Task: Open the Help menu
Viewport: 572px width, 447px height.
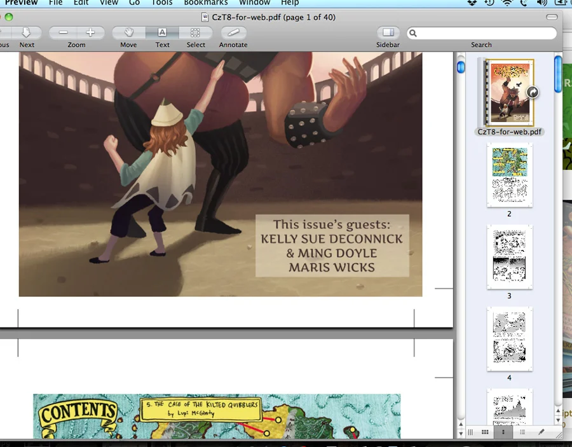Action: [x=290, y=3]
